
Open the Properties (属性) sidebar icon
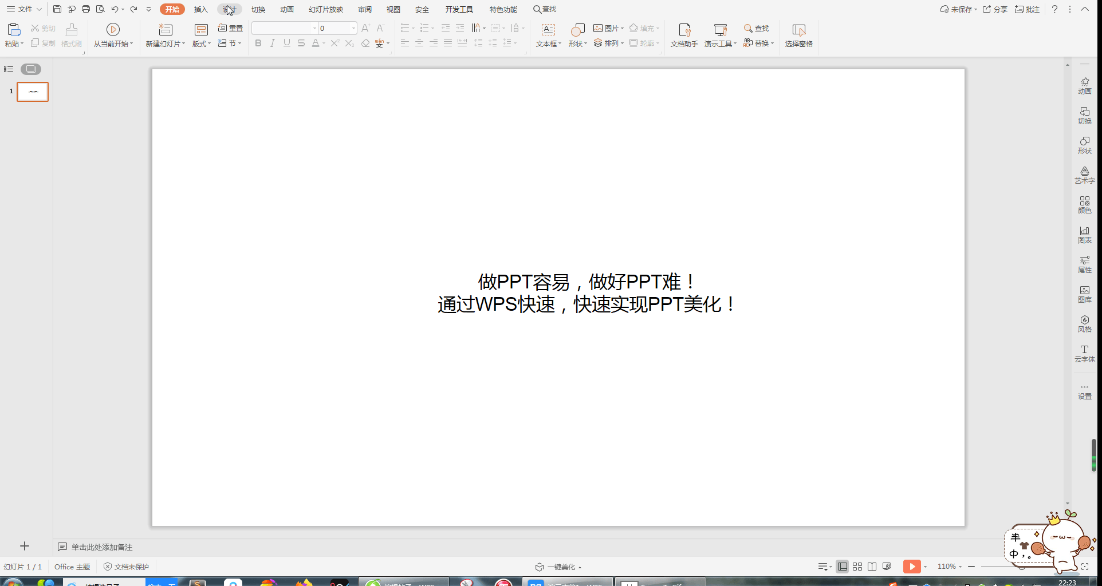(1085, 264)
